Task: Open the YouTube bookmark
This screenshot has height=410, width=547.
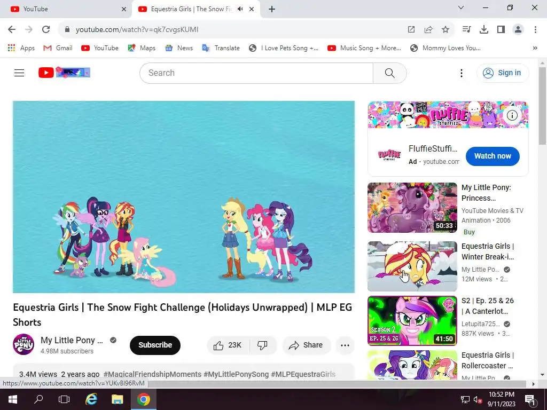Action: click(100, 48)
